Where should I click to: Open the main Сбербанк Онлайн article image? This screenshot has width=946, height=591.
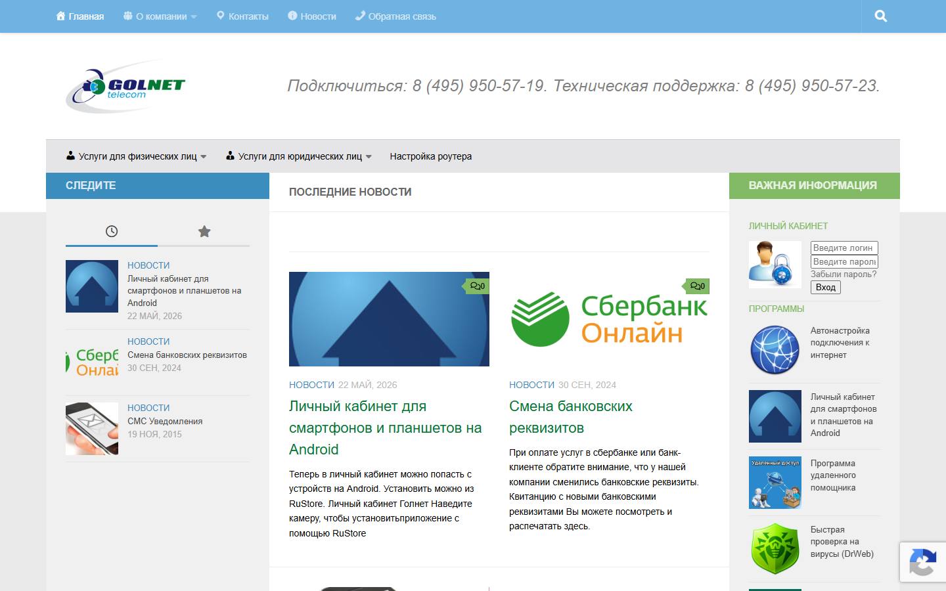click(x=609, y=319)
